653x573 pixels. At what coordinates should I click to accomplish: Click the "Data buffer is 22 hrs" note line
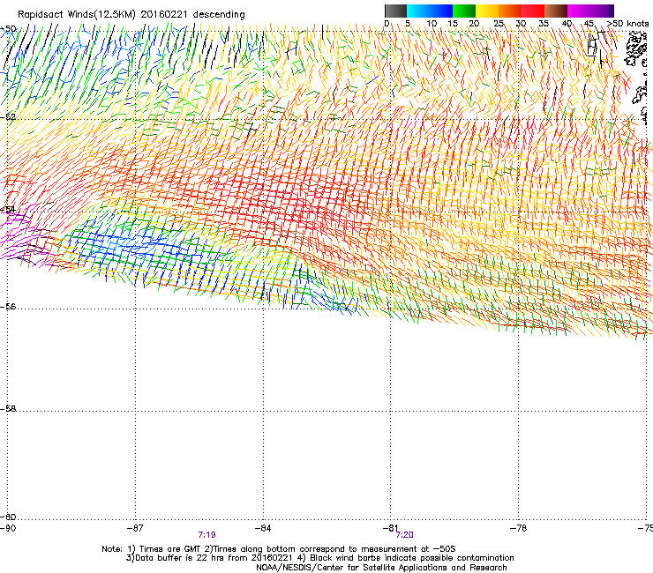(320, 558)
